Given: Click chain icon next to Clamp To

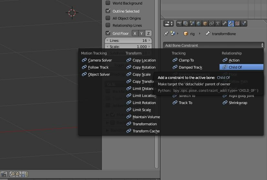Looking at the screenshot, I should tap(175, 60).
